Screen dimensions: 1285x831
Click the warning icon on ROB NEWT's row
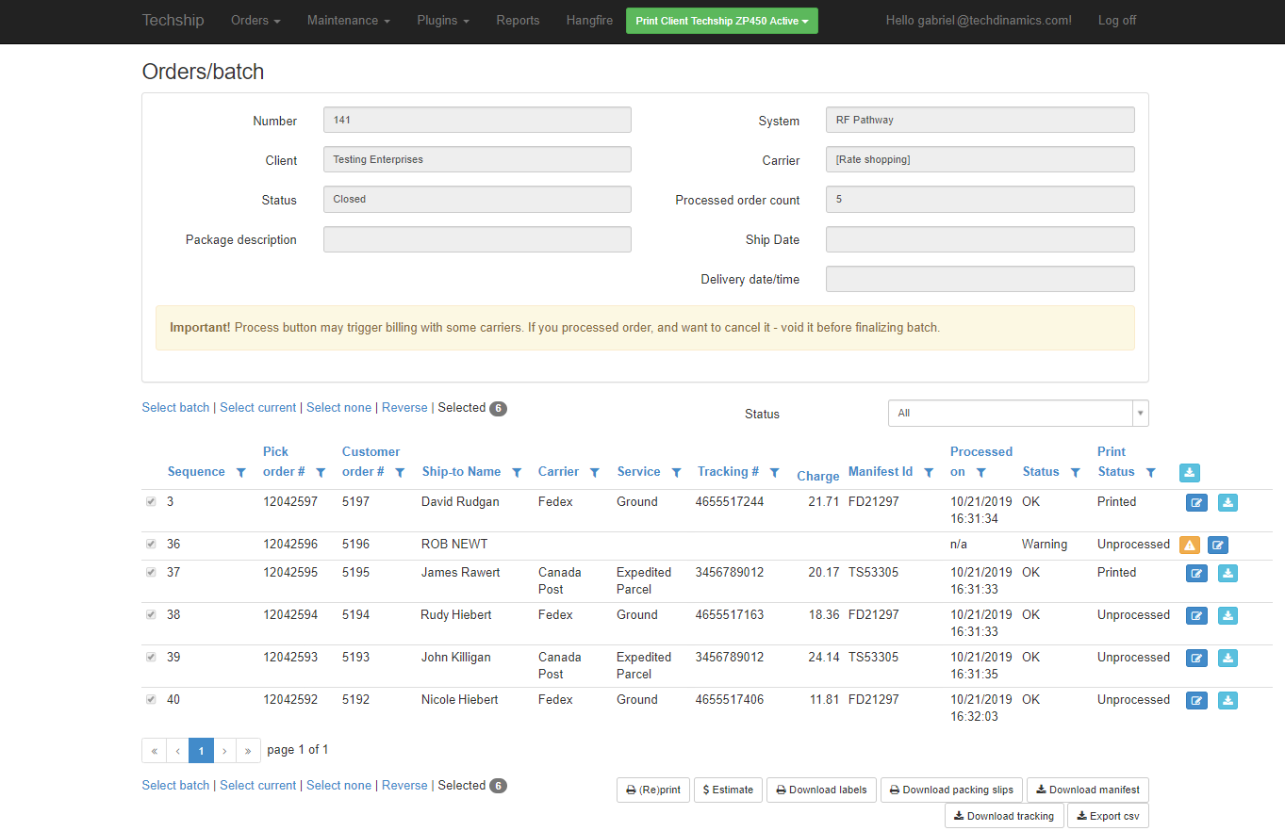[1189, 545]
